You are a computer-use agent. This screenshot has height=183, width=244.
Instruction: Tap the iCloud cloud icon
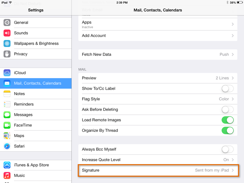click(7, 73)
